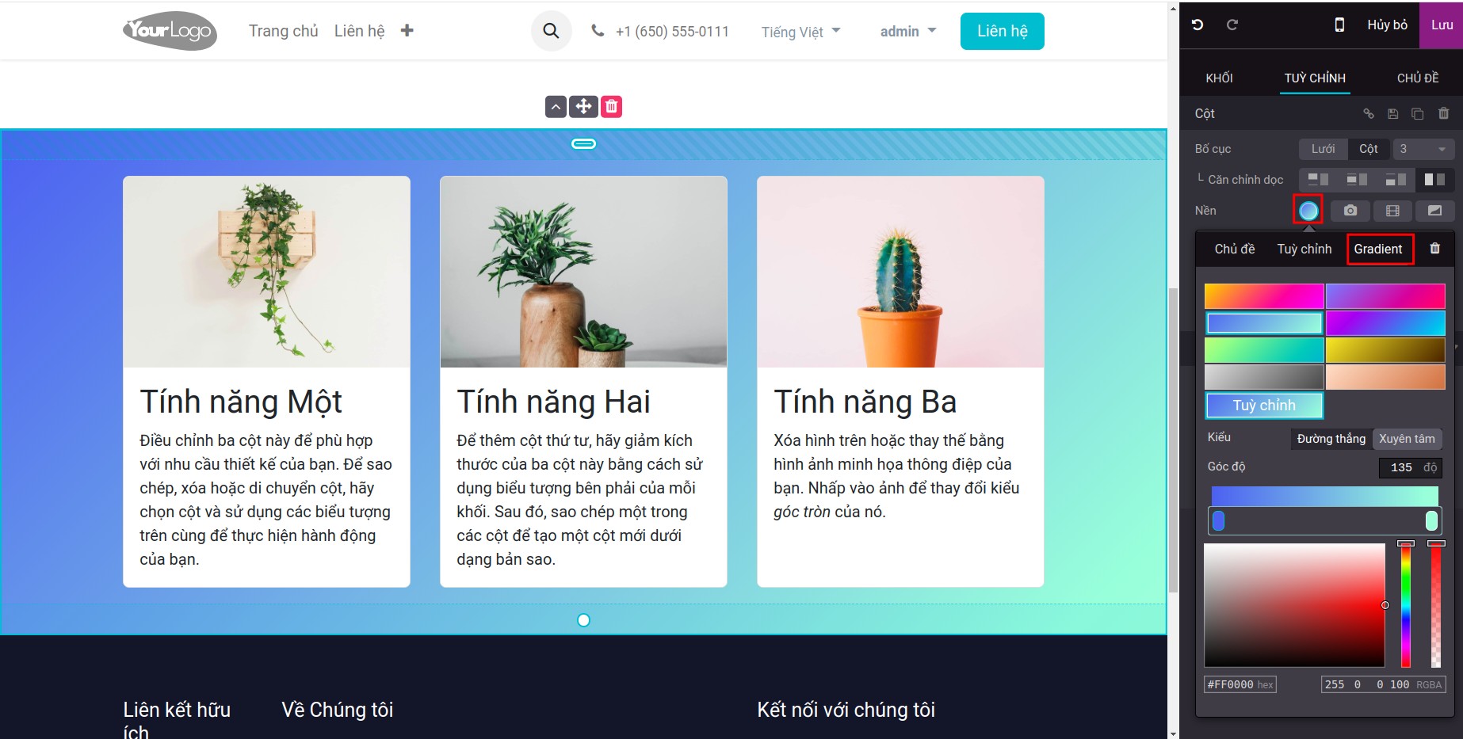Select the pink-to-purple gradient preset
1463x739 pixels.
click(1385, 296)
